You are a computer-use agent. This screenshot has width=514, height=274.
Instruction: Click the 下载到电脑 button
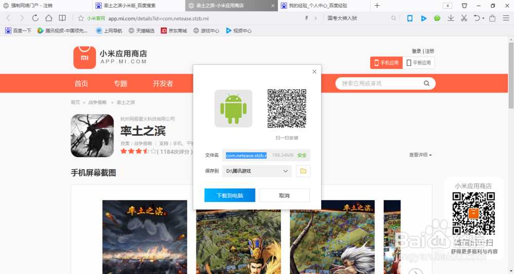pyautogui.click(x=230, y=195)
